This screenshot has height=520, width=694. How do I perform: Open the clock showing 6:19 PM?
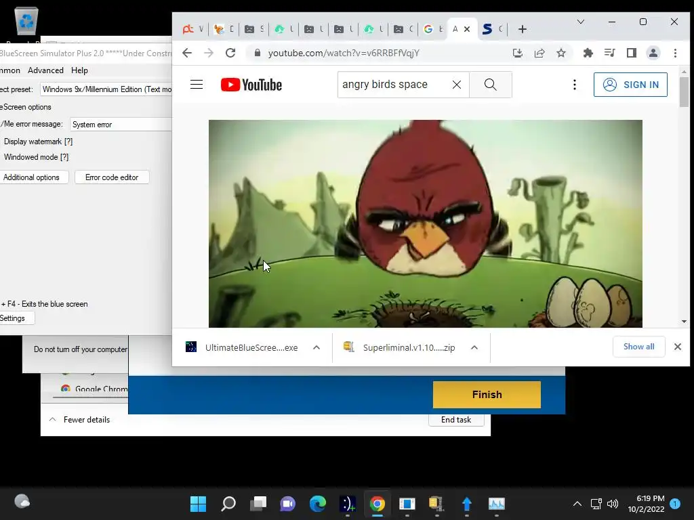(646, 504)
